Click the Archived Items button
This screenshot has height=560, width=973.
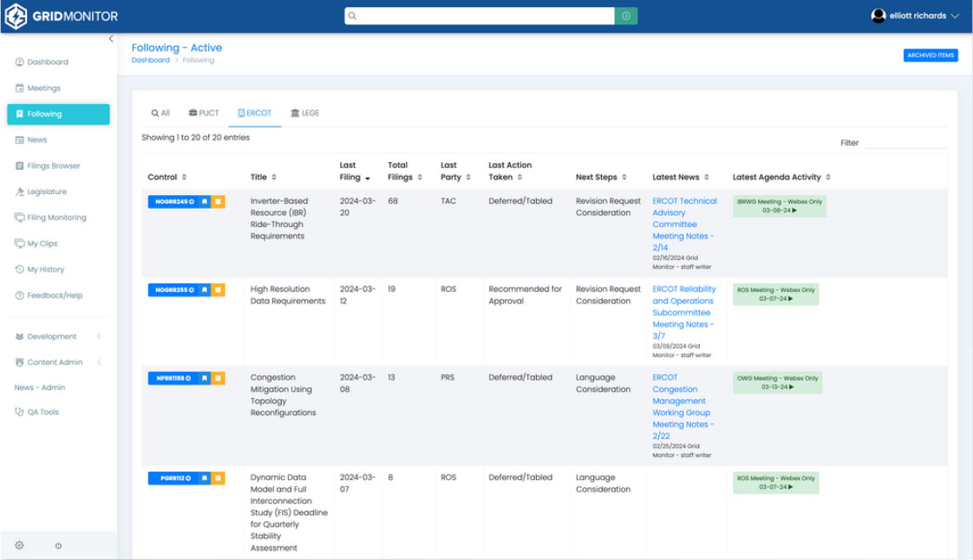tap(931, 55)
